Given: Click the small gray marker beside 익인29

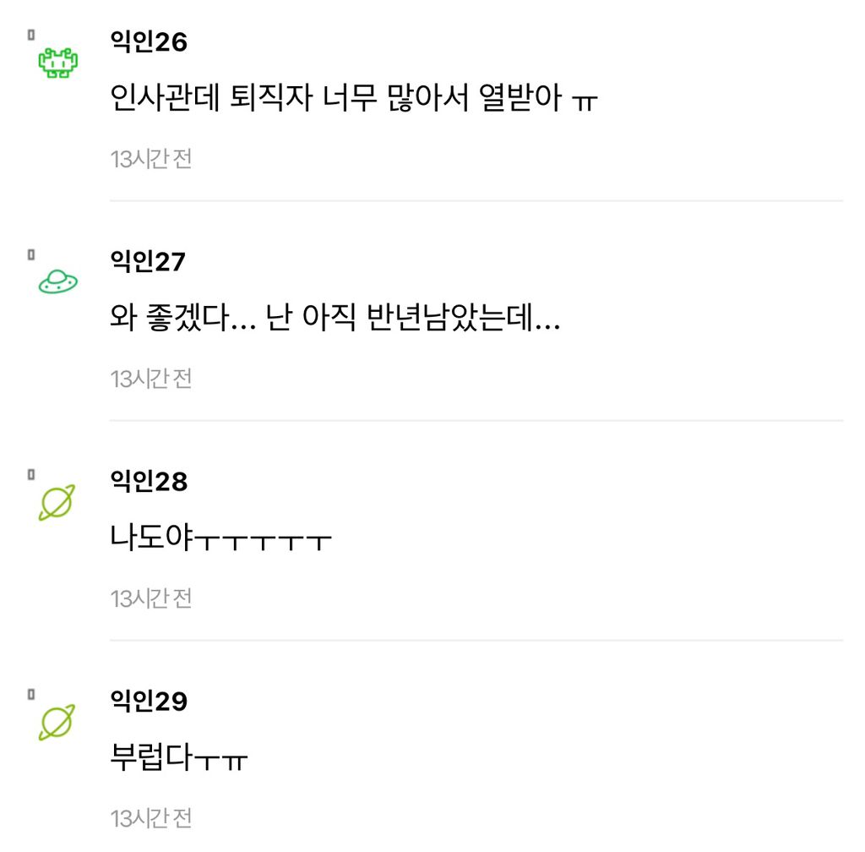Looking at the screenshot, I should 31,694.
